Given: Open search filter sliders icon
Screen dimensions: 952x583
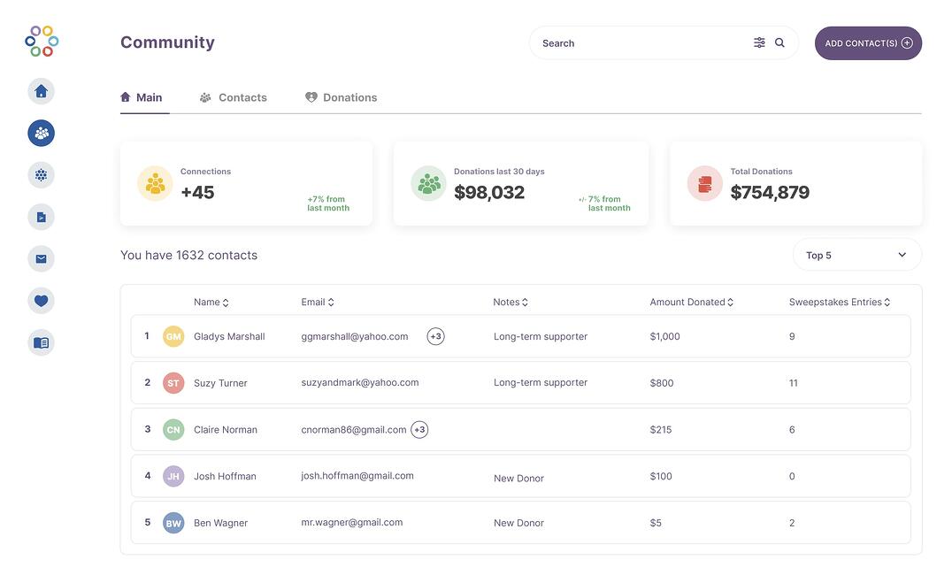Looking at the screenshot, I should click(759, 42).
